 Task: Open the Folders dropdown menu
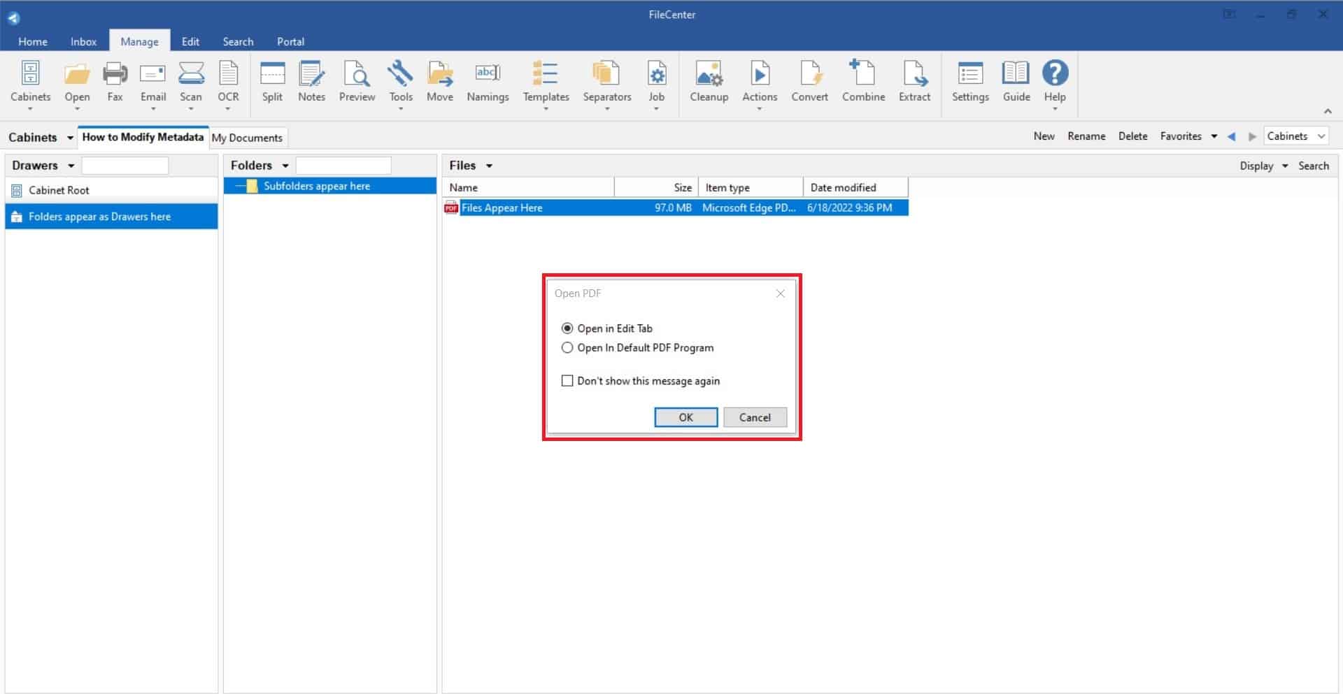click(x=285, y=166)
